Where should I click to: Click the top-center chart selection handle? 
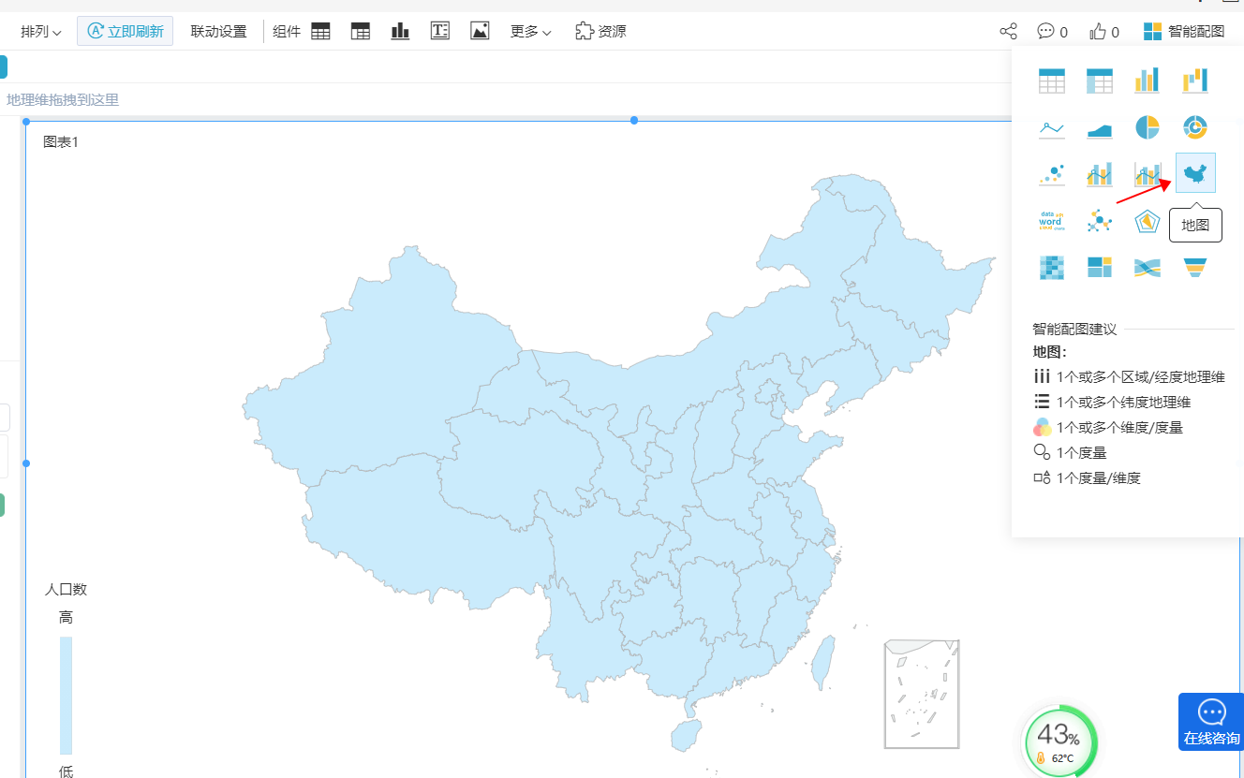click(634, 121)
